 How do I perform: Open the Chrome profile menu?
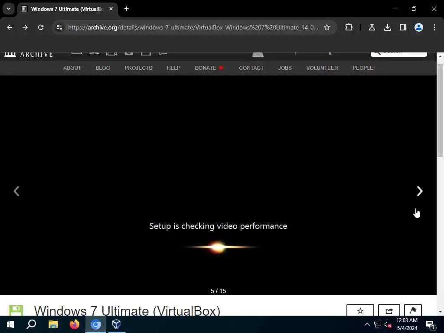418,27
